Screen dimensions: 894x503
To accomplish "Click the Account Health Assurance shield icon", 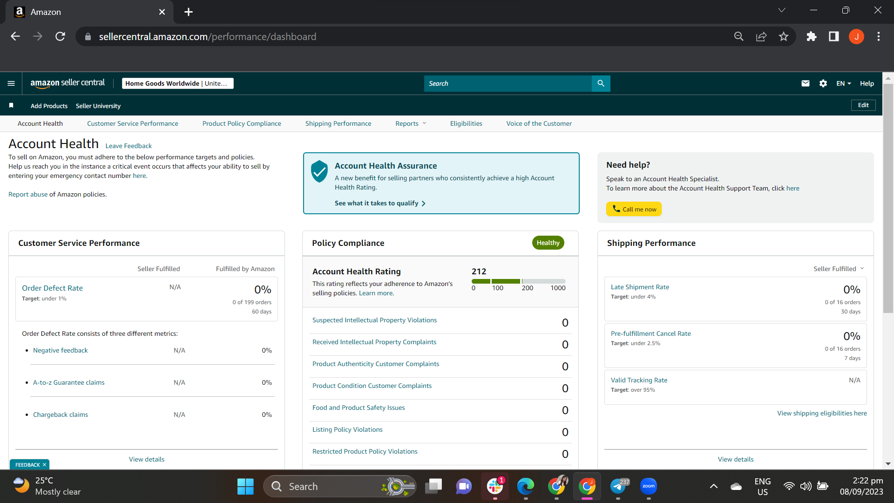I will click(x=319, y=171).
